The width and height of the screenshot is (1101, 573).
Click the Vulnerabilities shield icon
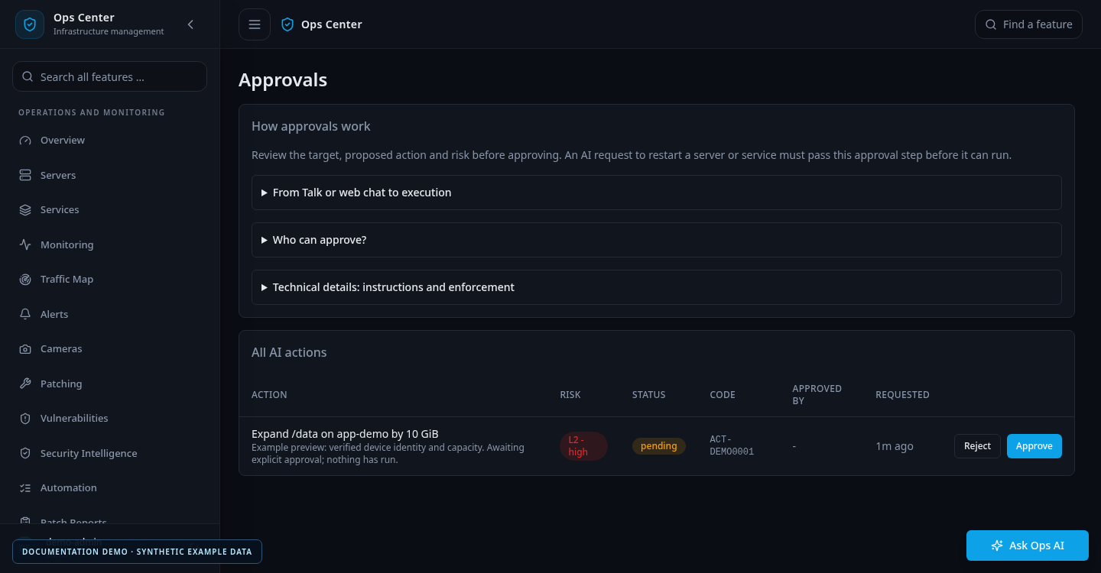[25, 419]
